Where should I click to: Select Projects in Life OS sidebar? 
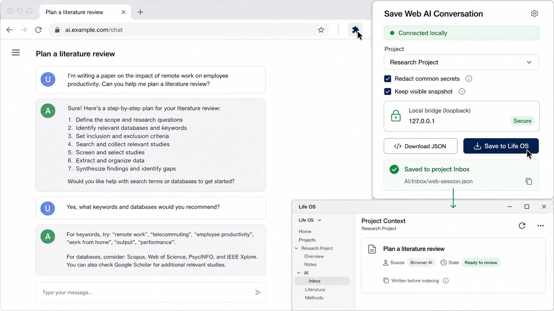pyautogui.click(x=307, y=240)
